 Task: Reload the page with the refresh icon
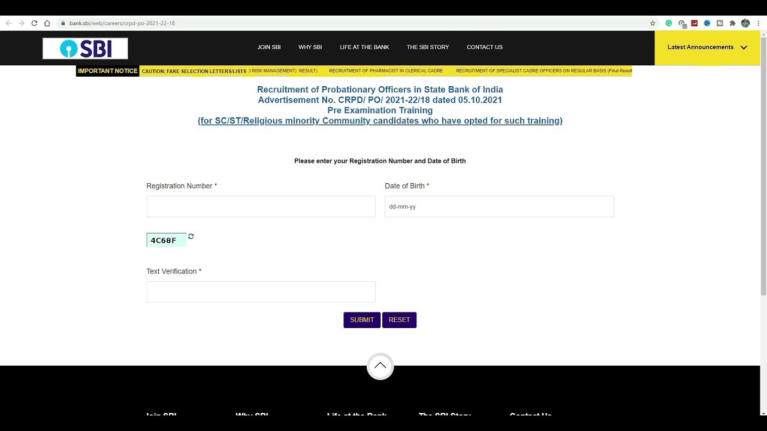[34, 23]
